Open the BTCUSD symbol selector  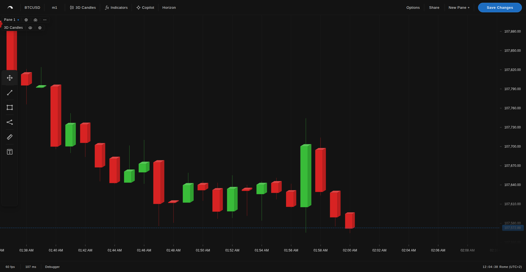click(x=32, y=7)
